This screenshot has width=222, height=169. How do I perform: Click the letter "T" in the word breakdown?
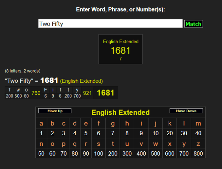(10, 90)
